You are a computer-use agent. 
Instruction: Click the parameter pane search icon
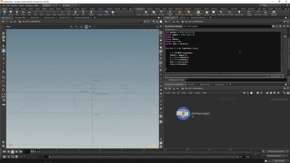click(280, 26)
